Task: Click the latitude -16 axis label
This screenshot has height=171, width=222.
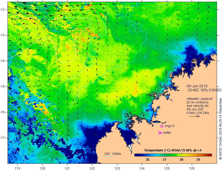Action: (3, 112)
